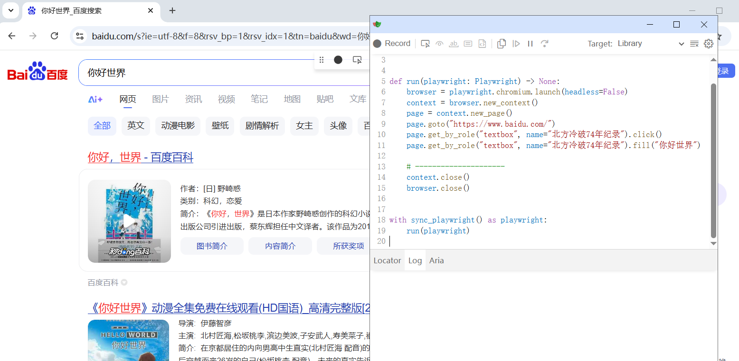739x361 pixels.
Task: Open 你好，世界 - 百度百科 result link
Action: 141,157
